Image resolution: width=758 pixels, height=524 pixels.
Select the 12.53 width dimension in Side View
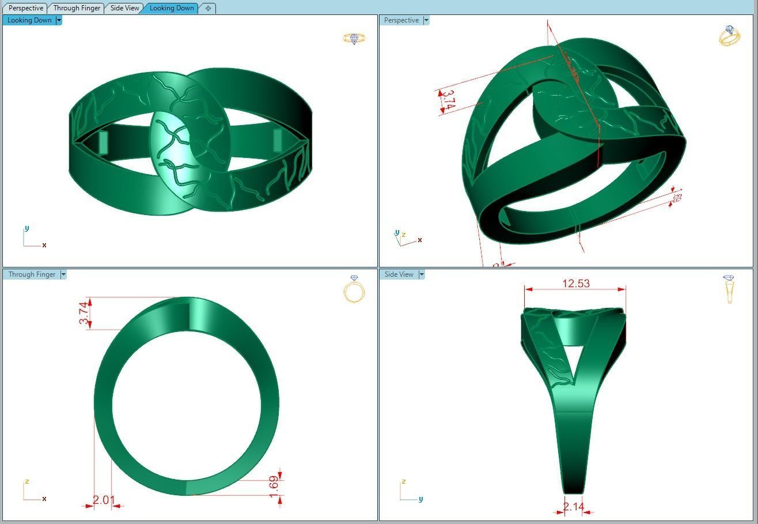tap(576, 284)
